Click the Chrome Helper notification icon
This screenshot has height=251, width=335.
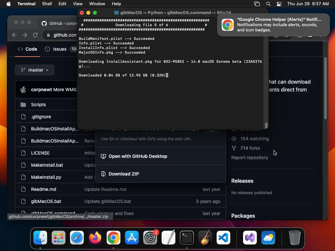tap(228, 25)
